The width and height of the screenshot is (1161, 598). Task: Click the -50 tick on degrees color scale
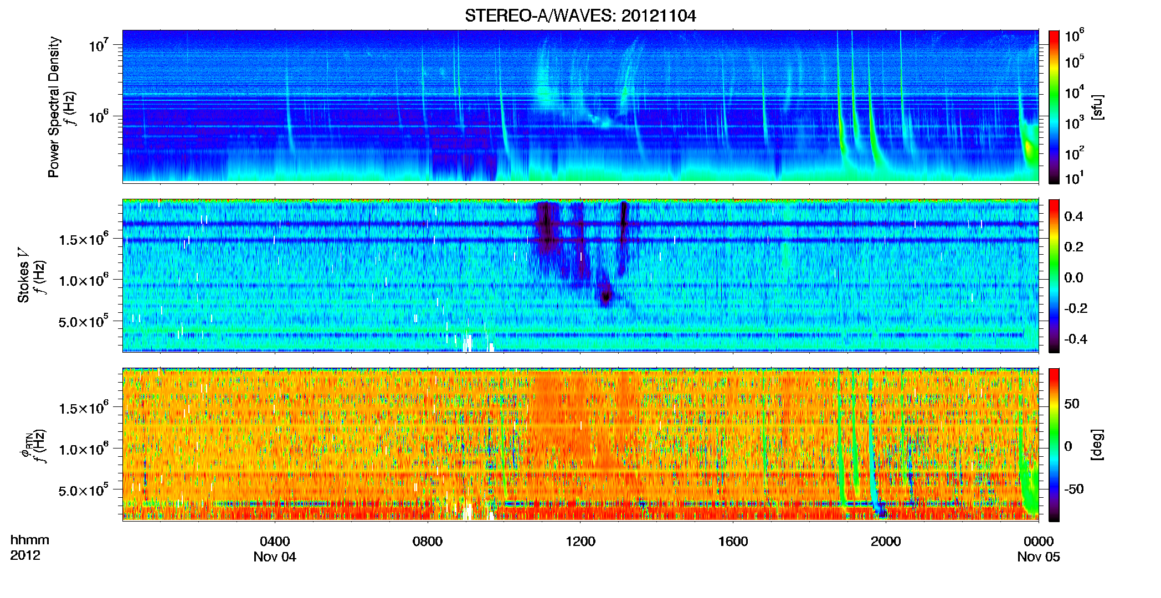pyautogui.click(x=1073, y=489)
